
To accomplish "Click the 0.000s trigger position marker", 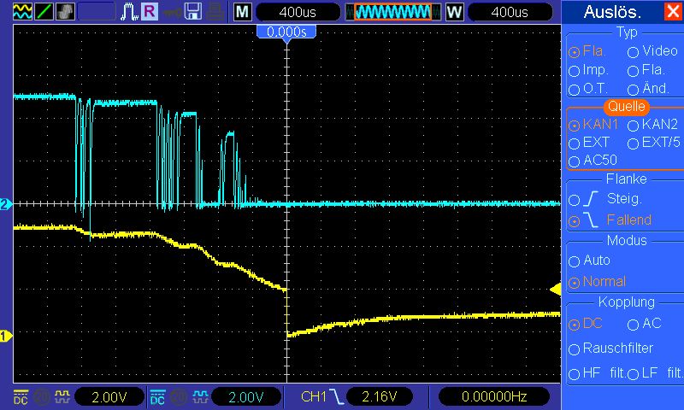I will [x=286, y=32].
